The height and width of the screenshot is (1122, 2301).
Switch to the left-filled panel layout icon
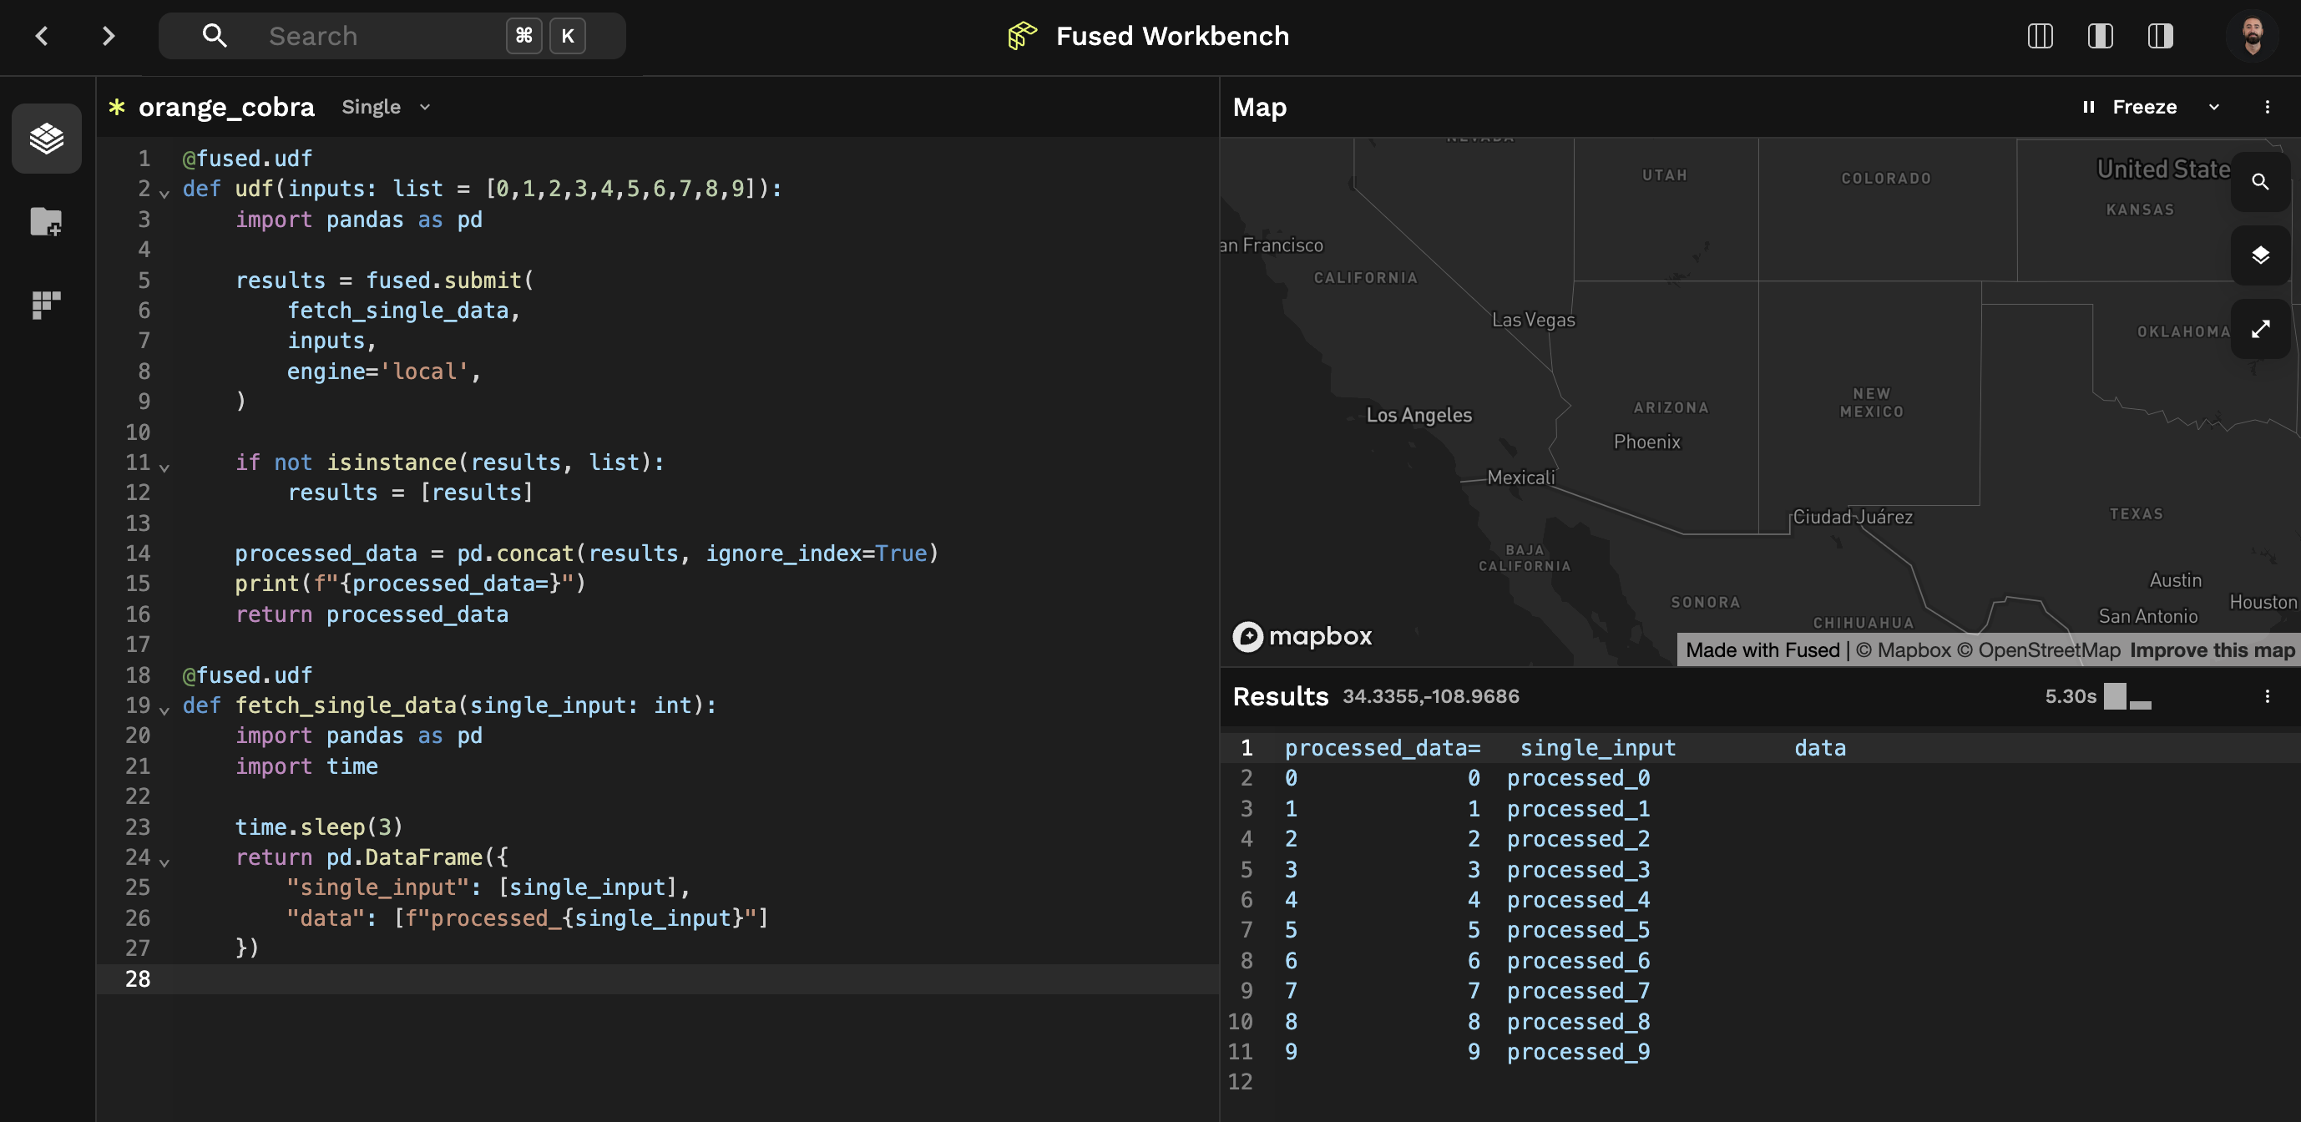[2100, 36]
